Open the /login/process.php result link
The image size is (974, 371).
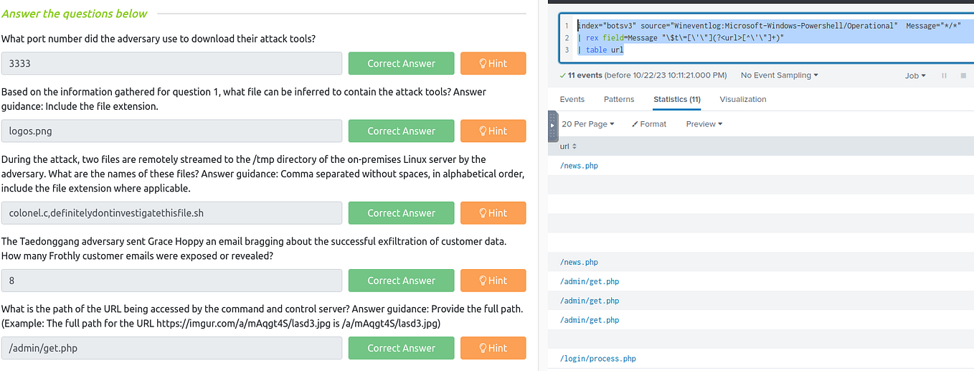tap(597, 359)
